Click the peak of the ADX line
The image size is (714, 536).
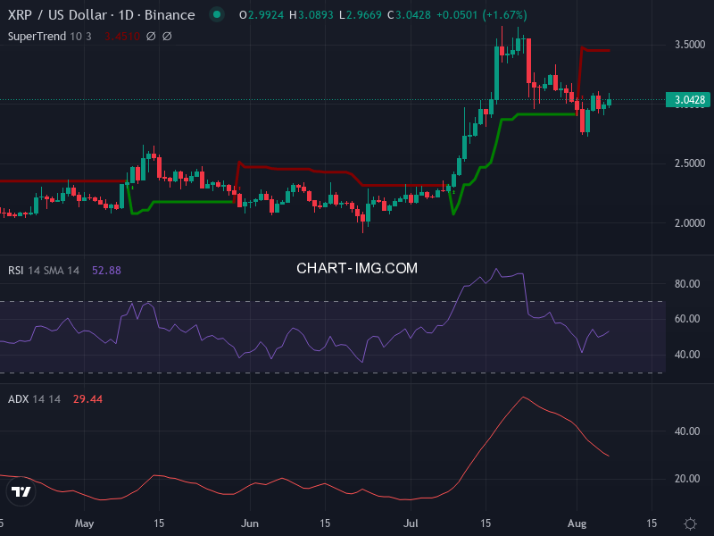point(524,398)
